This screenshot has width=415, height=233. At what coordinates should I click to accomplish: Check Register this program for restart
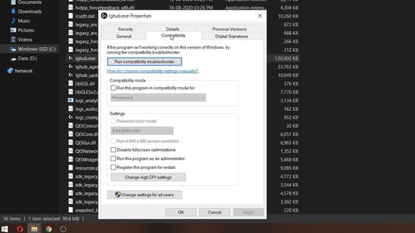coord(113,167)
